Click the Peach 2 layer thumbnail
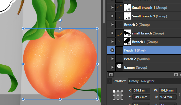This screenshot has height=105, width=181. 119,59
